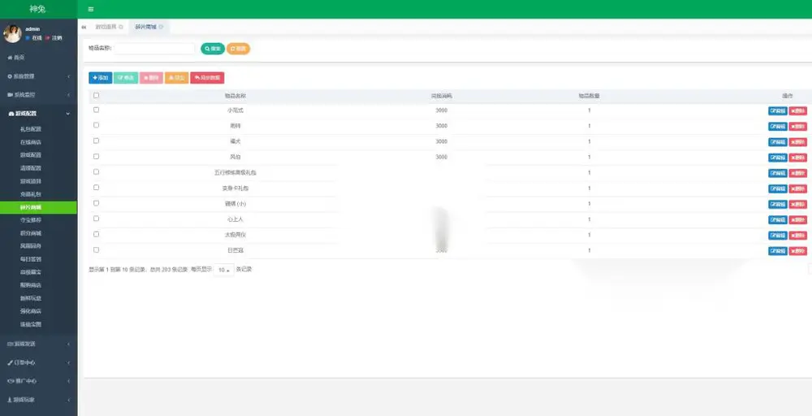
Task: Close the 游戏道具 tab with its close icon
Action: click(x=121, y=27)
